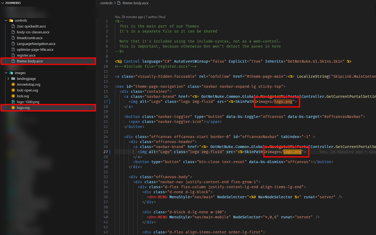Open register.ascx in the explorer
The height and width of the screenshot is (235, 376).
click(x=26, y=56)
